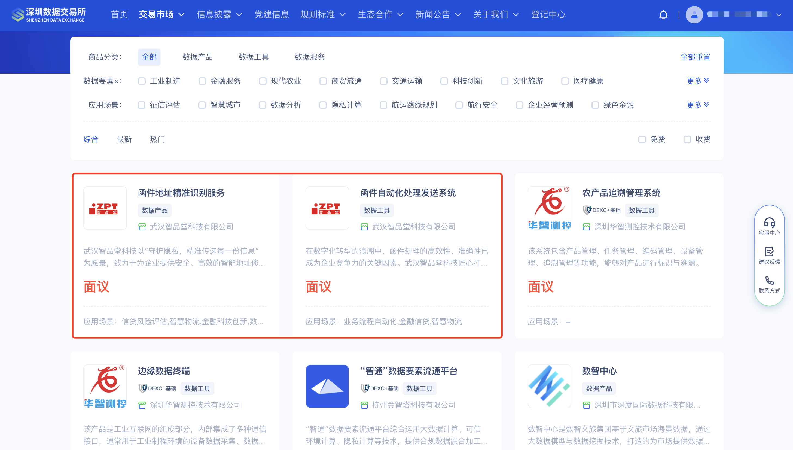
Task: Open 函件地址精准识别服务 product title
Action: point(181,193)
